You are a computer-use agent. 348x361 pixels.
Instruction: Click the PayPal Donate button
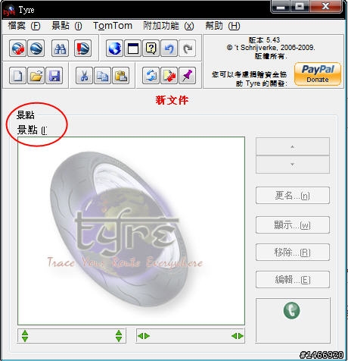tap(318, 74)
